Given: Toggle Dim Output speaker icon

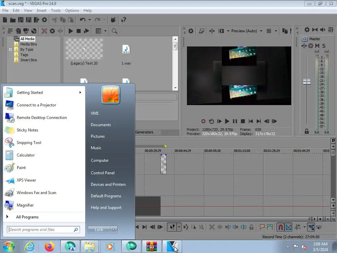Looking at the screenshot, I should (323, 30).
